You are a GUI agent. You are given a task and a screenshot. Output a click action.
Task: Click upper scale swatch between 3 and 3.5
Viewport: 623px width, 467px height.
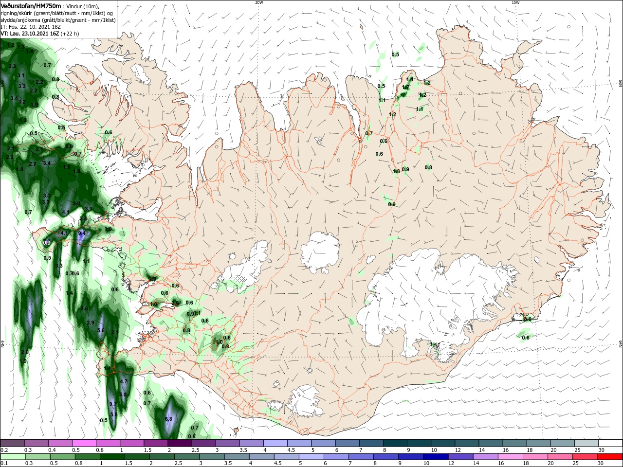tap(227, 443)
